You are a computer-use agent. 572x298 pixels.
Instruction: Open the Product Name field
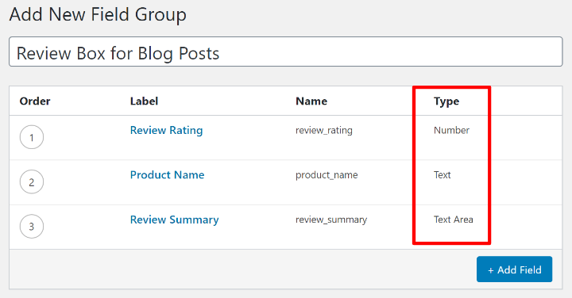pos(167,174)
